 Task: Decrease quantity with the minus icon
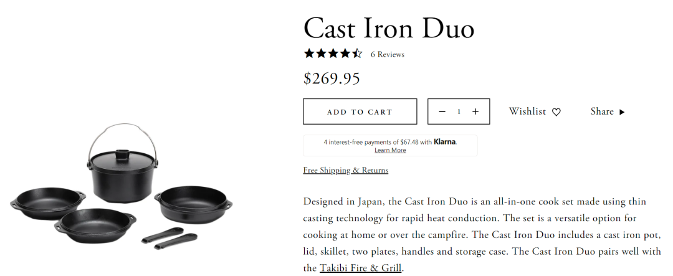(x=442, y=112)
